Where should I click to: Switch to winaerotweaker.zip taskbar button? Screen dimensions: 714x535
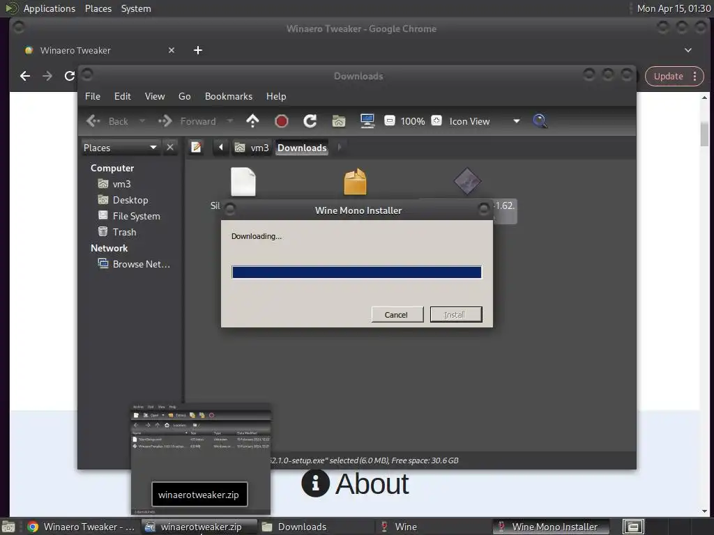[x=199, y=527]
